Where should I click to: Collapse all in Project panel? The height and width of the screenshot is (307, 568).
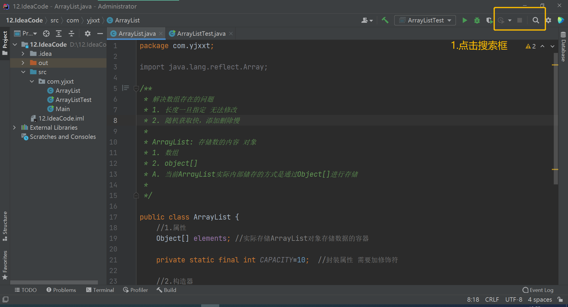[71, 34]
